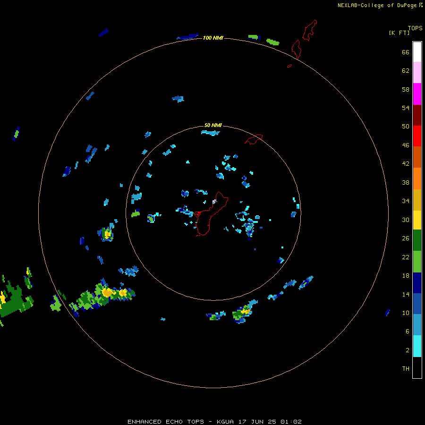This screenshot has height=425, width=425.
Task: Click the legend value 66
Action: (x=406, y=52)
